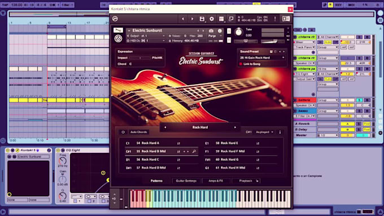Open the Purge dropdown menu
Viewport: 384px width, 216px height.
pyautogui.click(x=215, y=36)
